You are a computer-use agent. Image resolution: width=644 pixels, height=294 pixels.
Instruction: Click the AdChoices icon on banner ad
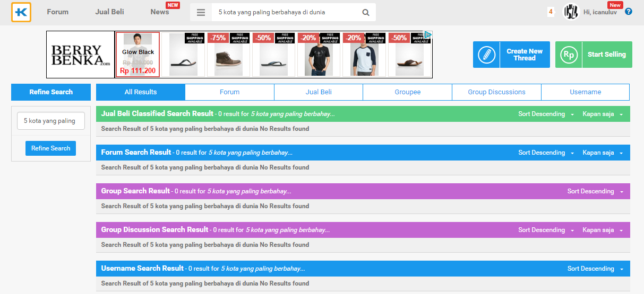click(x=428, y=35)
